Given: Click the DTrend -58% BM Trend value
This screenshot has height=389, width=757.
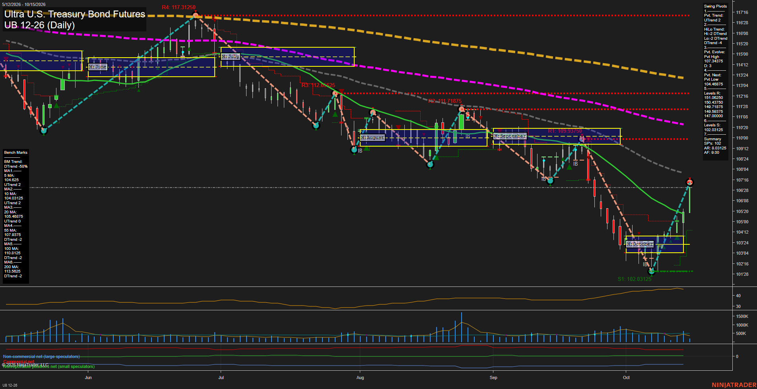Looking at the screenshot, I should point(16,166).
